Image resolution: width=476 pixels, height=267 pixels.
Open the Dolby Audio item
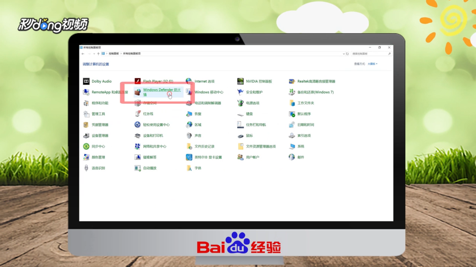click(97, 81)
